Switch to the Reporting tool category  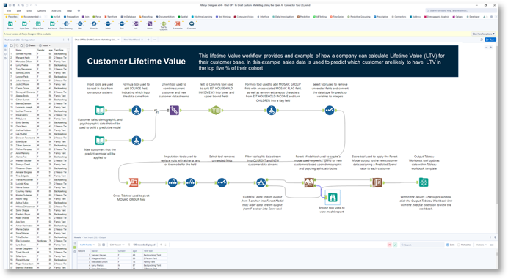[146, 17]
